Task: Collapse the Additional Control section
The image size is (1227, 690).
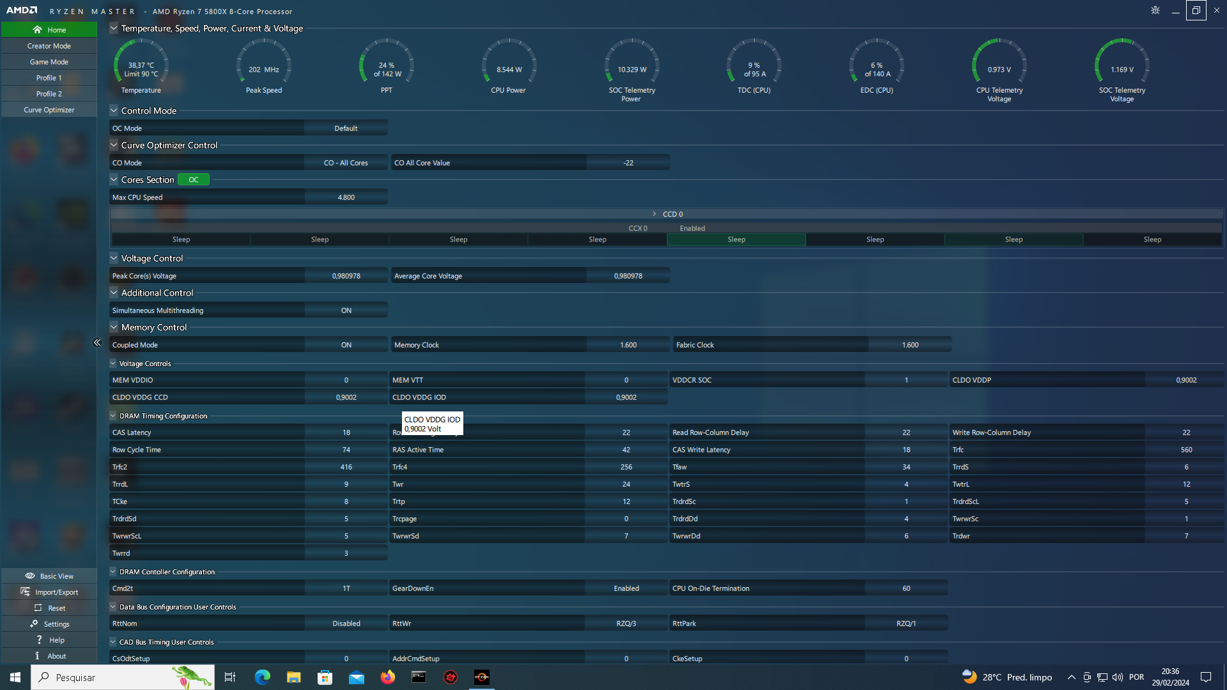Action: pyautogui.click(x=114, y=293)
